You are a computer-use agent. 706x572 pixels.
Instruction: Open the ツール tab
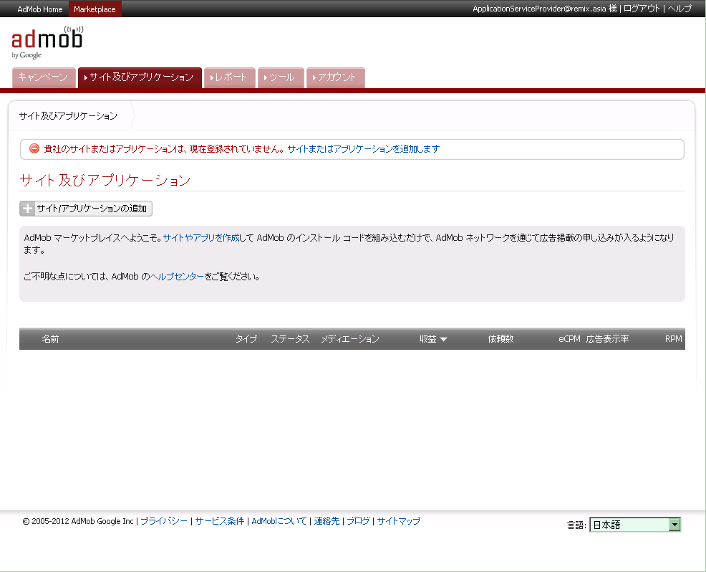coord(281,77)
